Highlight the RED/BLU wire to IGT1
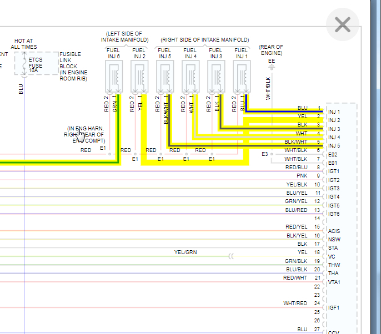This screenshot has height=334, width=381. pyautogui.click(x=162, y=171)
